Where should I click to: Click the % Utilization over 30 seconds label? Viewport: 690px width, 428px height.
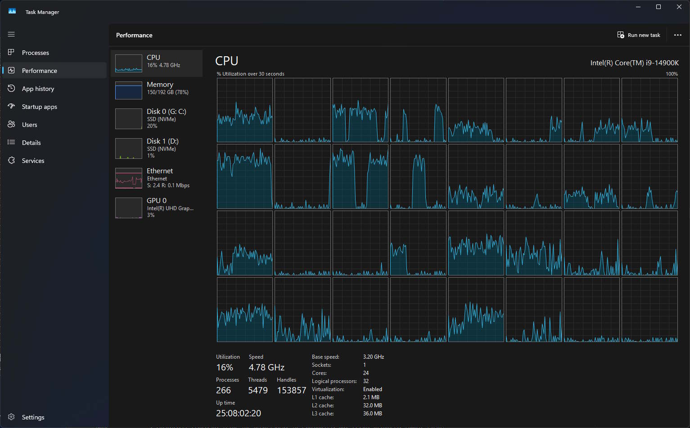(x=250, y=74)
